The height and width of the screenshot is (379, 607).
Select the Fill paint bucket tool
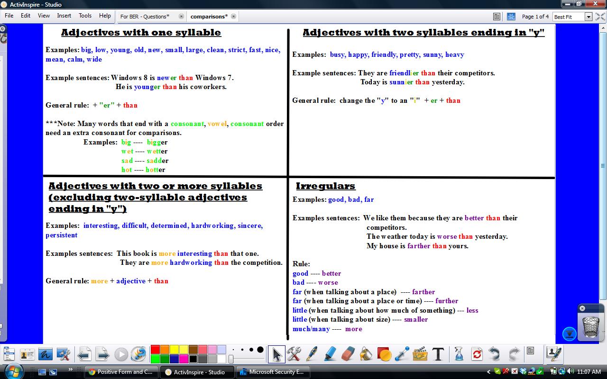pos(366,354)
